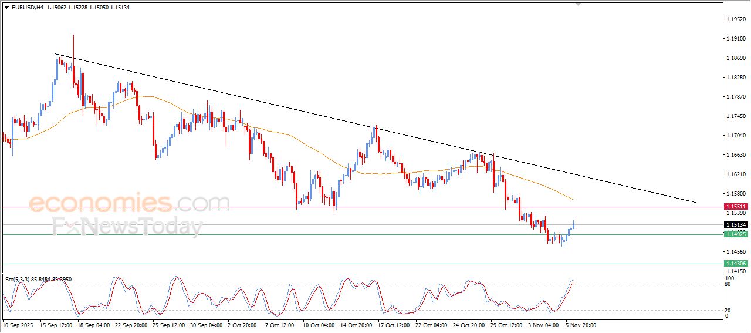Viewport: 751px width, 333px height.
Task: Click the FxNewsToday watermark logo
Action: click(x=127, y=227)
